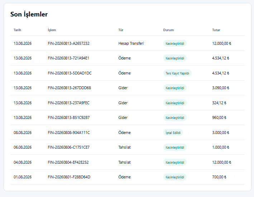Click the Tutar column header
This screenshot has height=197, width=254.
(216, 30)
